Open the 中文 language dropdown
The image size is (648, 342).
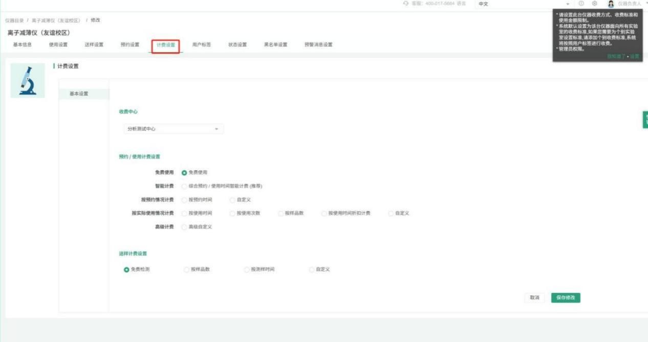pos(524,4)
